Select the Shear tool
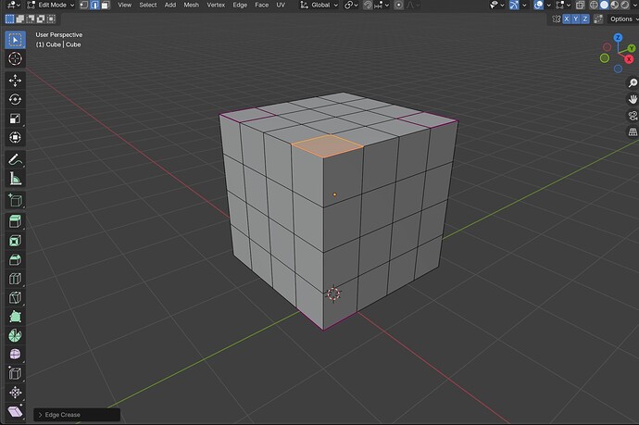Viewport: 639px width, 425px height. click(15, 411)
